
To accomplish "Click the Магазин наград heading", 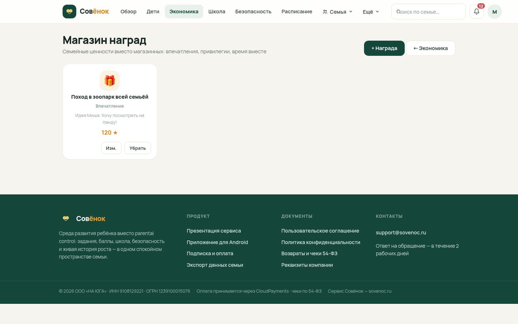I will [x=104, y=40].
